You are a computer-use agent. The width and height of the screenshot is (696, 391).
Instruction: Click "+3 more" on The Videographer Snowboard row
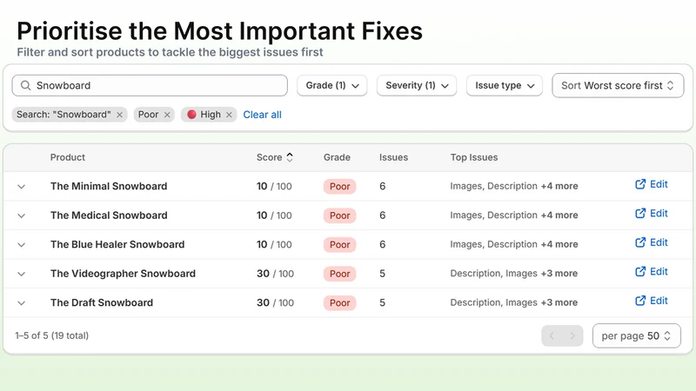[x=559, y=274]
